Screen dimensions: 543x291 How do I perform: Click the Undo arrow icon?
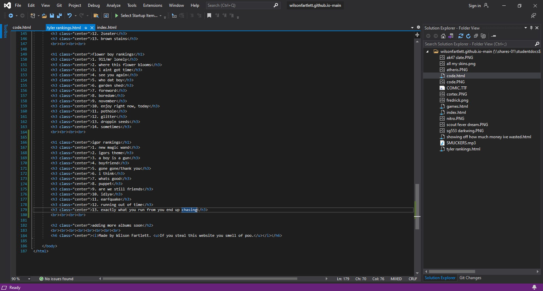70,16
